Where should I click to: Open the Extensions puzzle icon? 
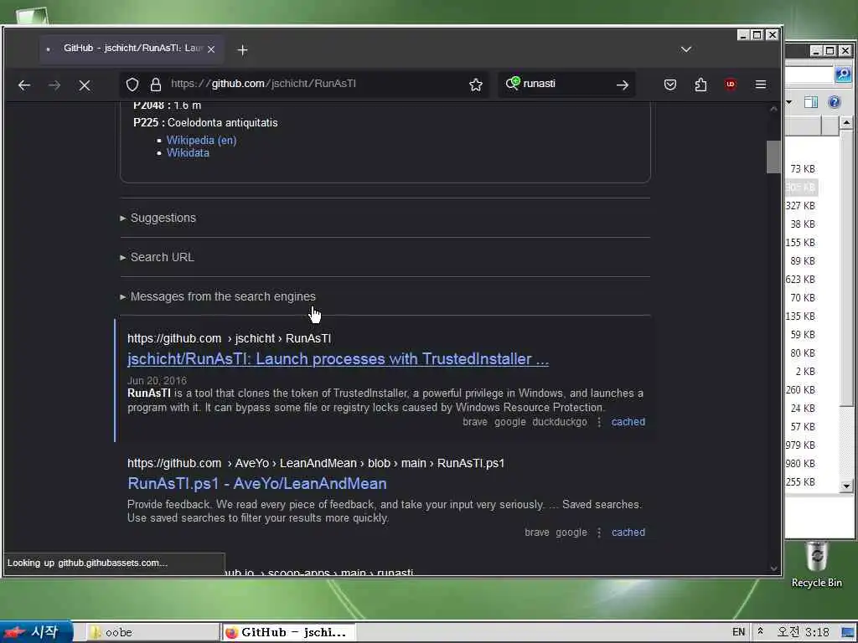tap(700, 85)
